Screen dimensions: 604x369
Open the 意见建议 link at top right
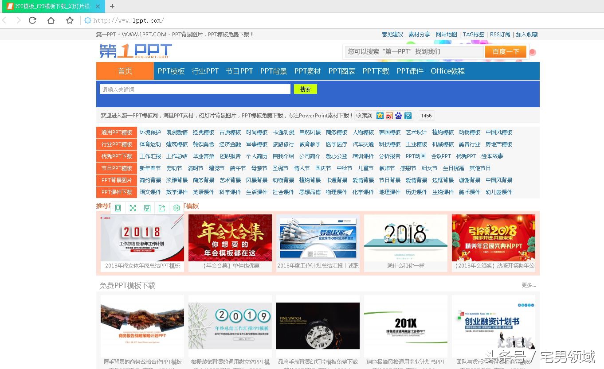392,34
